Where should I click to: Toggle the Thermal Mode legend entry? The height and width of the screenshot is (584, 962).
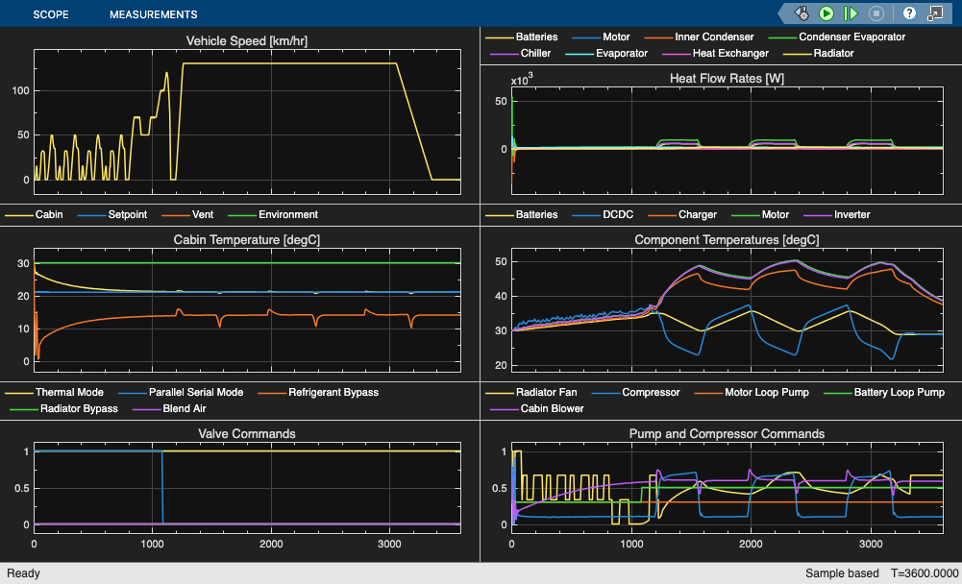(55, 393)
